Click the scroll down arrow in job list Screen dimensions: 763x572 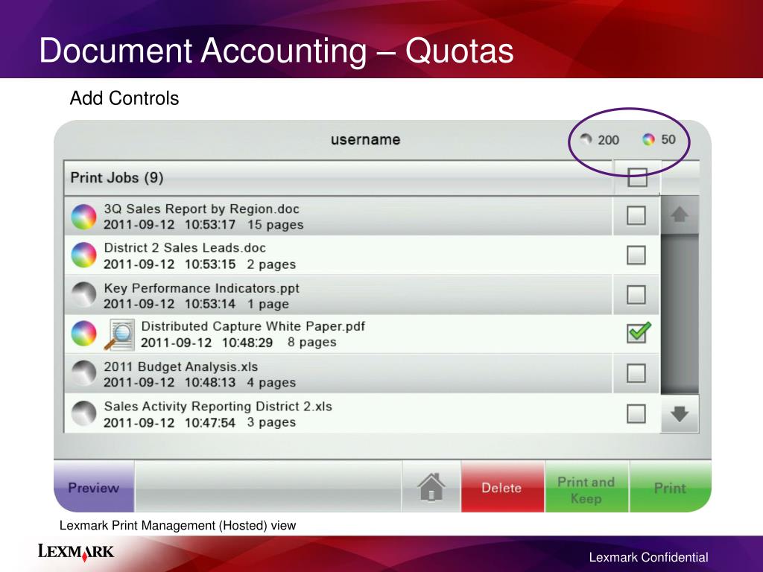point(680,414)
